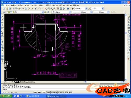Open the ByLayer color control dropdown
This screenshot has width=131, height=98.
[62, 12]
